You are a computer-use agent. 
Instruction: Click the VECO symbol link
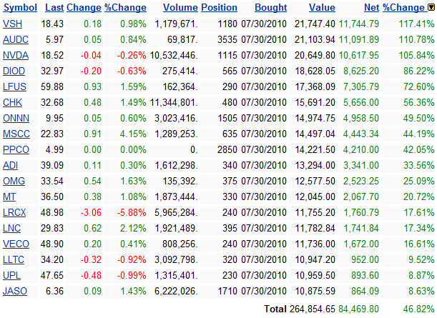click(16, 244)
